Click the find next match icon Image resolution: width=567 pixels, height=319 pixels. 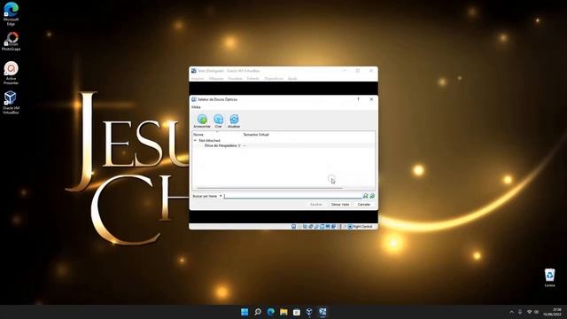pyautogui.click(x=372, y=196)
